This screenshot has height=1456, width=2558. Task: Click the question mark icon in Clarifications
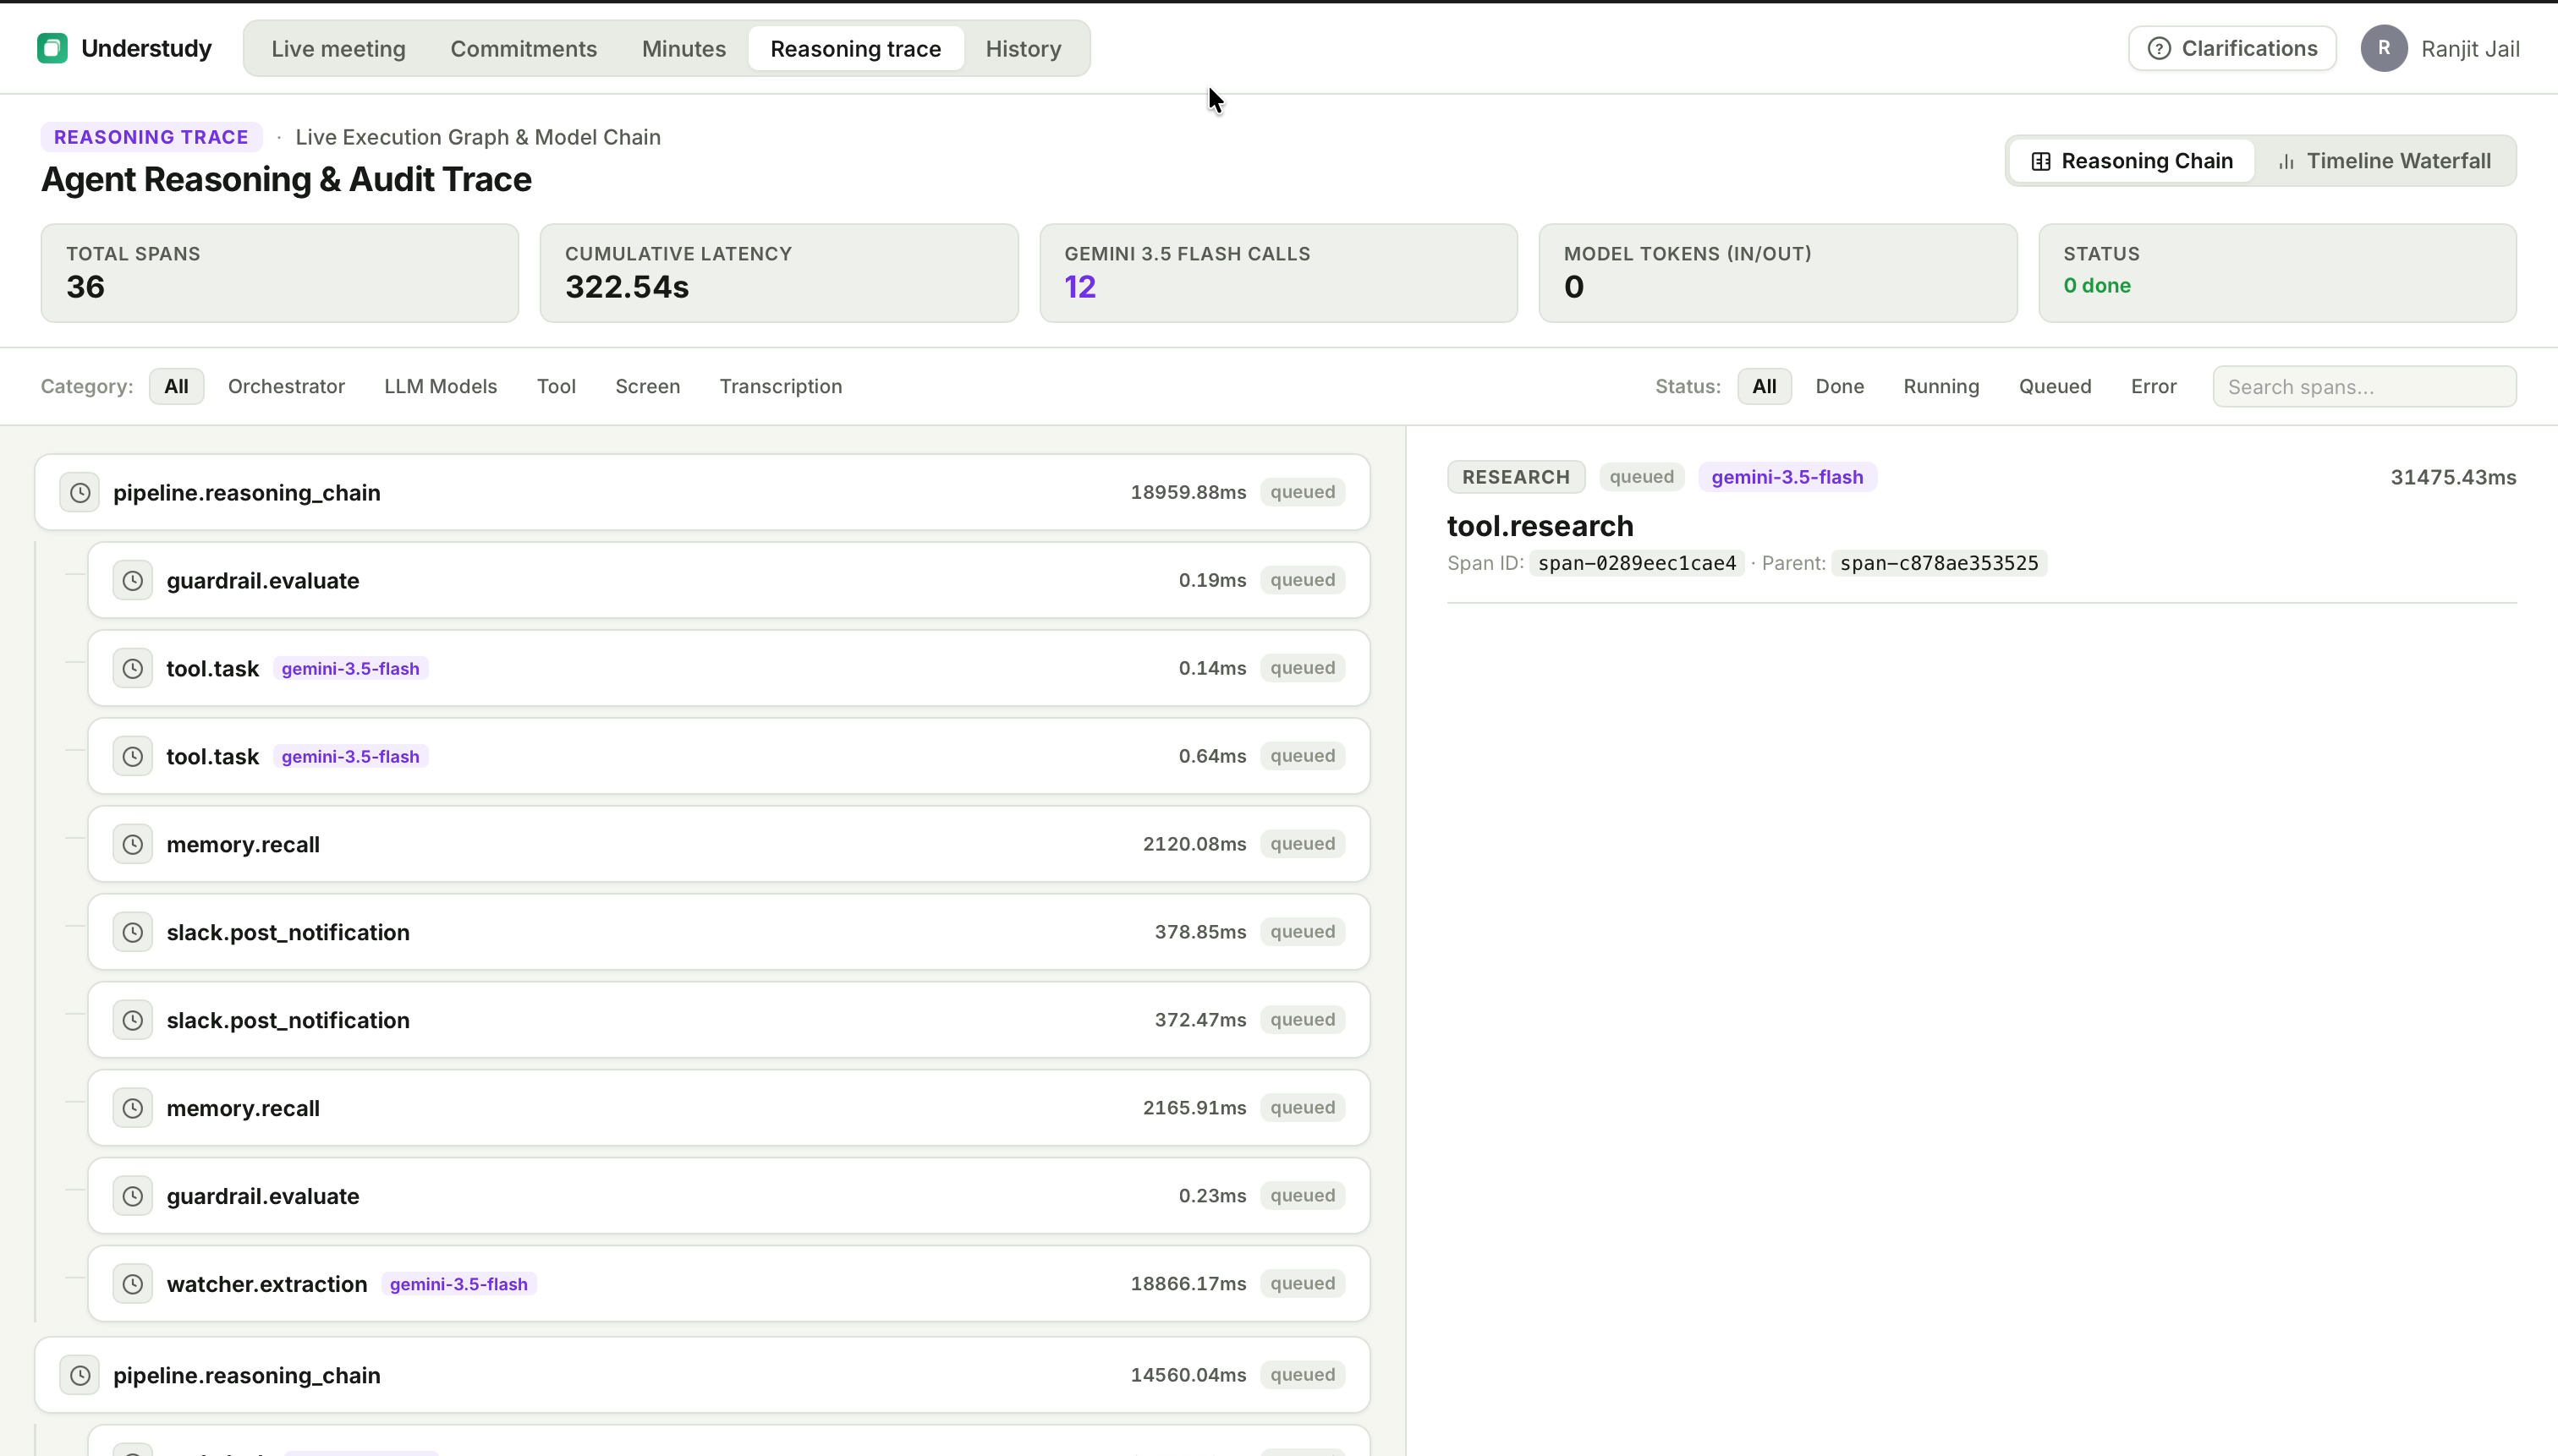[2159, 48]
